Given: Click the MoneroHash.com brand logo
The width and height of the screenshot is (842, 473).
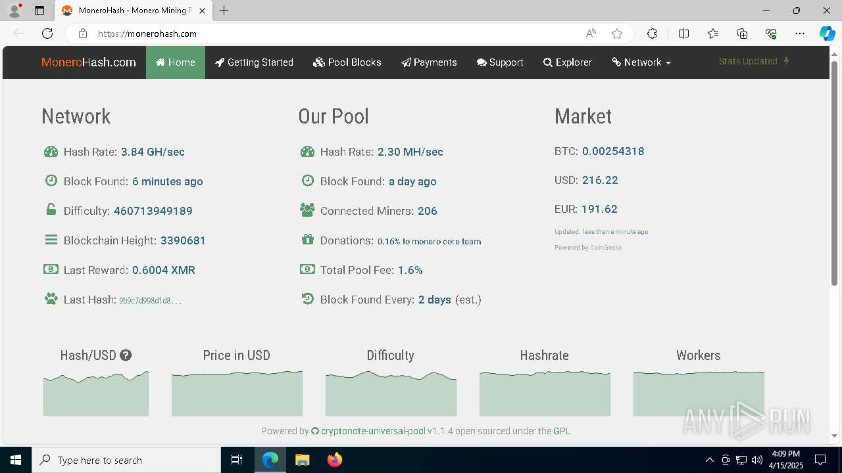Looking at the screenshot, I should click(89, 62).
